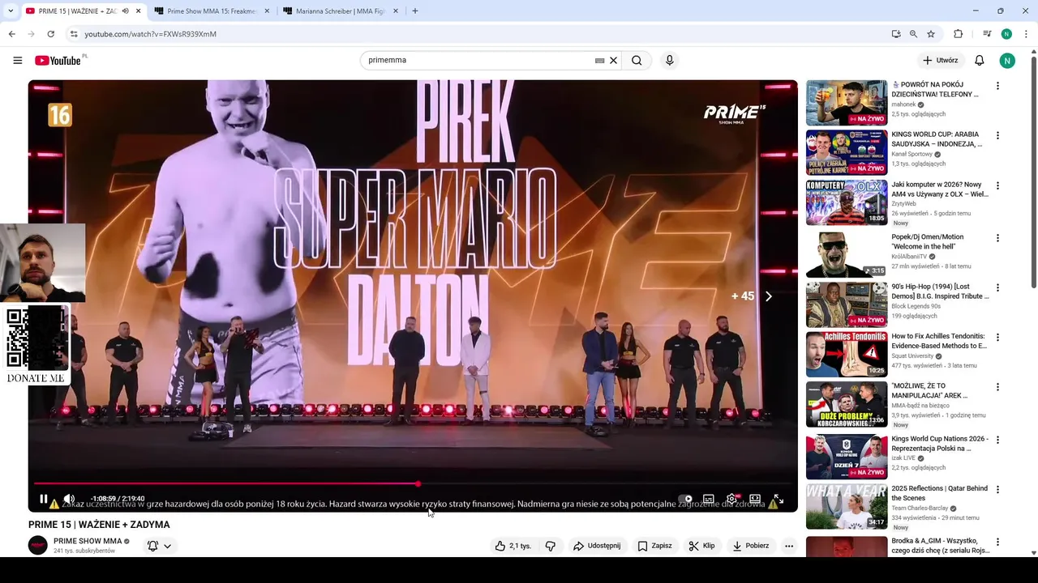Switch to the Marianna Schreiber MMA tab
The height and width of the screenshot is (583, 1038).
(x=341, y=11)
